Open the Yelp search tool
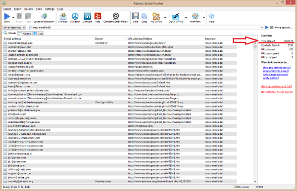Viewport: 297px width, 191px height. pos(98,18)
